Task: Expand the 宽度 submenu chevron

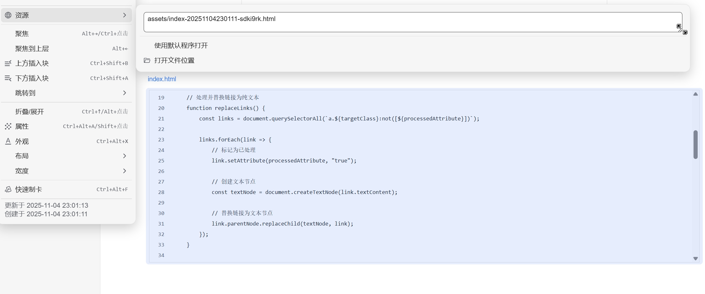Action: click(125, 171)
